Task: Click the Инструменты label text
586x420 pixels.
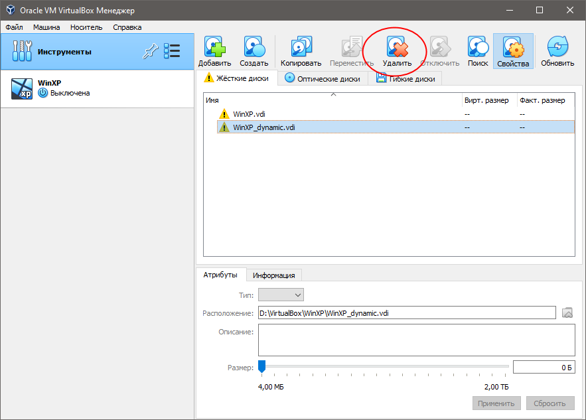Action: point(64,52)
